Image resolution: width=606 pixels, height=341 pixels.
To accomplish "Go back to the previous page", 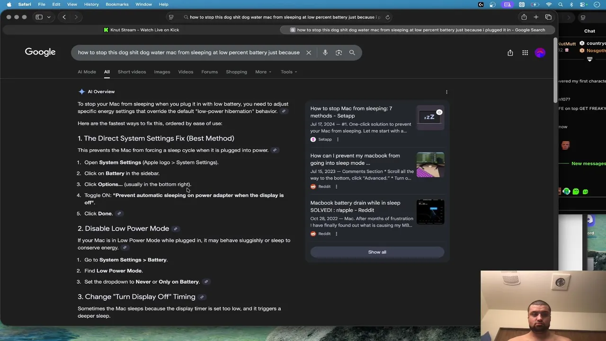I will point(64,17).
